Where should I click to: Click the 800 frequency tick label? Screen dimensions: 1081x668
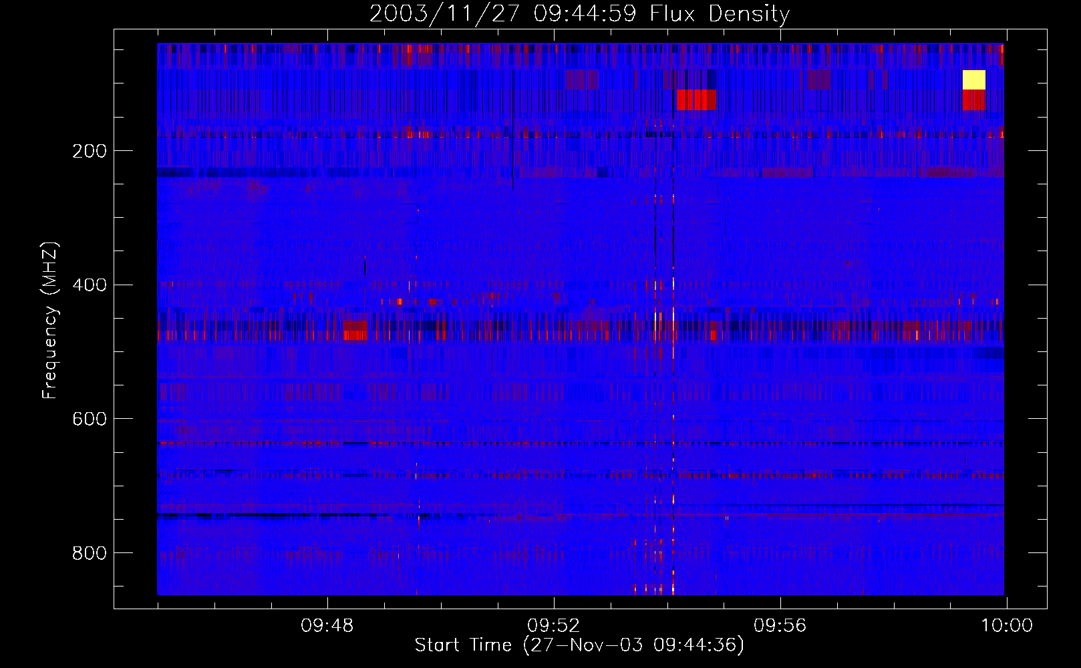click(90, 553)
